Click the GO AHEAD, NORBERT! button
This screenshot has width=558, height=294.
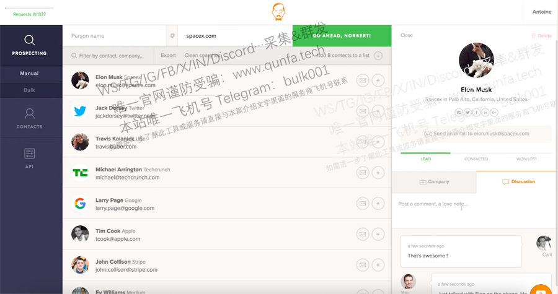pos(342,36)
